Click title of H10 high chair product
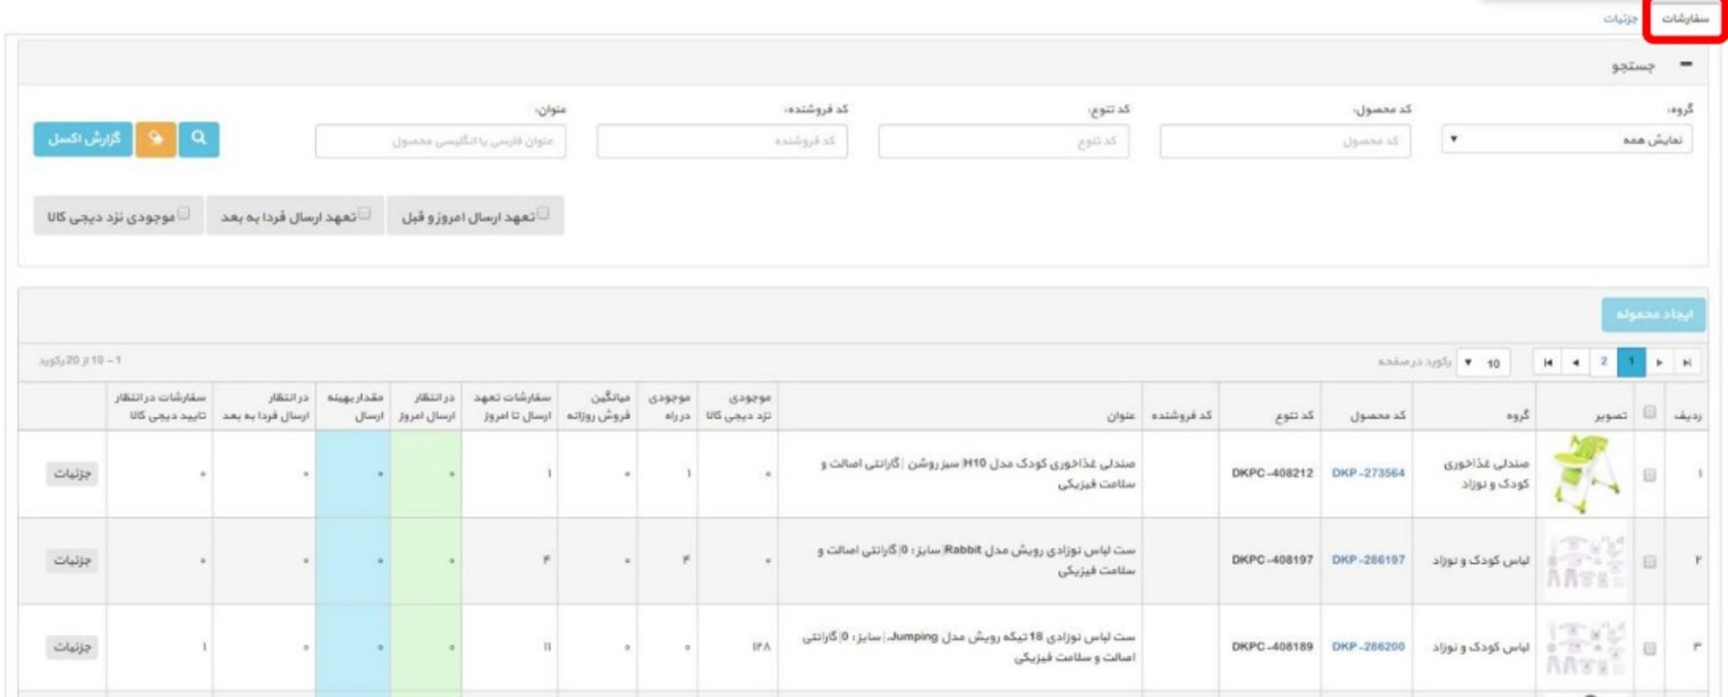 tap(977, 474)
